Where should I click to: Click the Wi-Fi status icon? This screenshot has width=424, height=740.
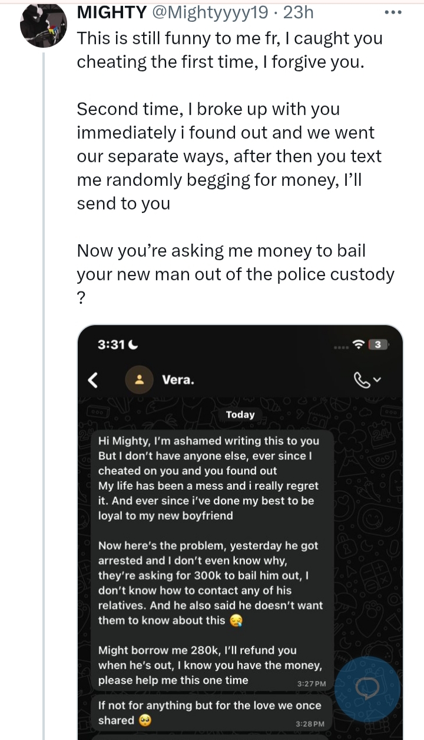(357, 344)
